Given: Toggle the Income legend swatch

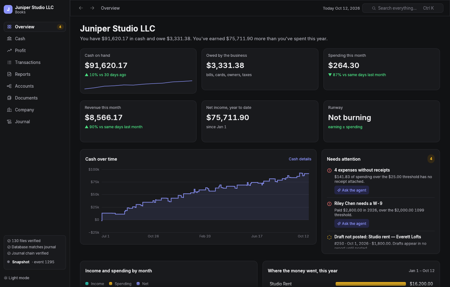Looking at the screenshot, I should (x=87, y=284).
